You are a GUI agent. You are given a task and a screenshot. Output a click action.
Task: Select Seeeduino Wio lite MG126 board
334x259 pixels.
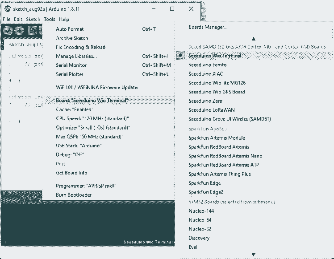coord(253,83)
